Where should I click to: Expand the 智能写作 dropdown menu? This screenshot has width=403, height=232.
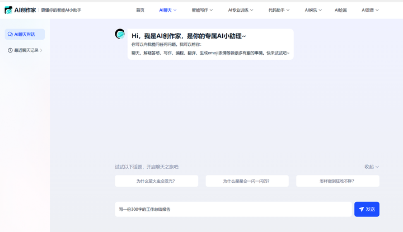point(202,10)
